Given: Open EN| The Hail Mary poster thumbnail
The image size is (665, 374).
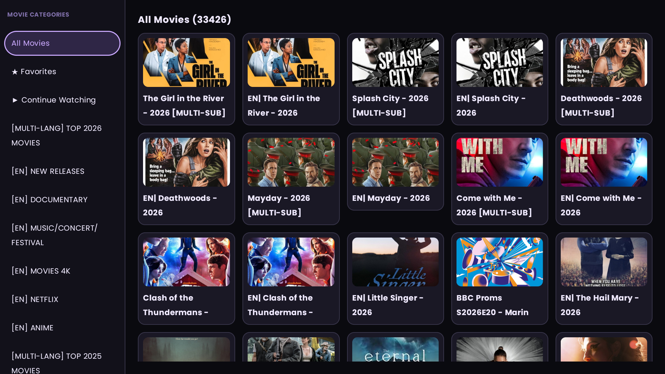Looking at the screenshot, I should pos(604,262).
